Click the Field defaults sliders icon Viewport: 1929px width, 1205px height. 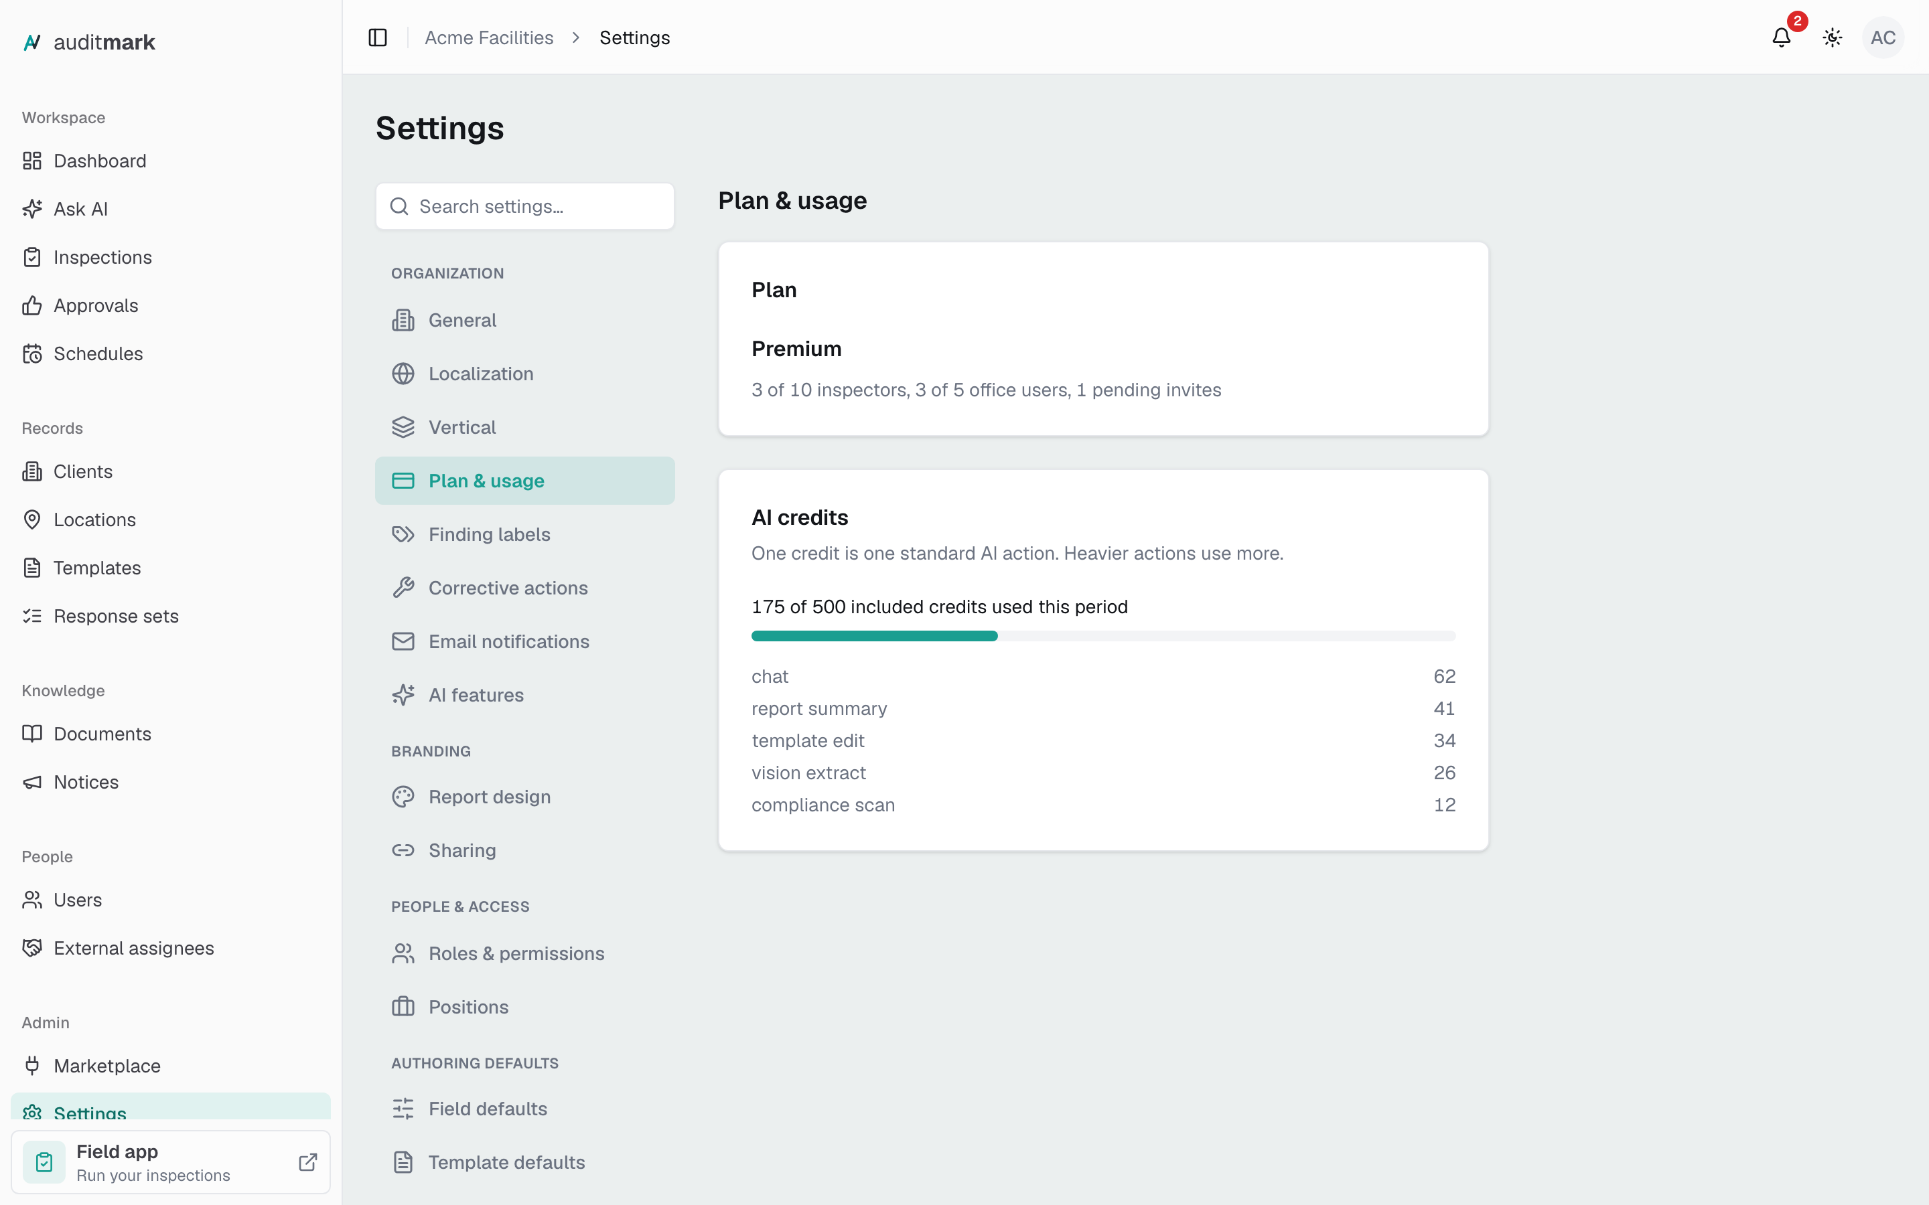(403, 1109)
